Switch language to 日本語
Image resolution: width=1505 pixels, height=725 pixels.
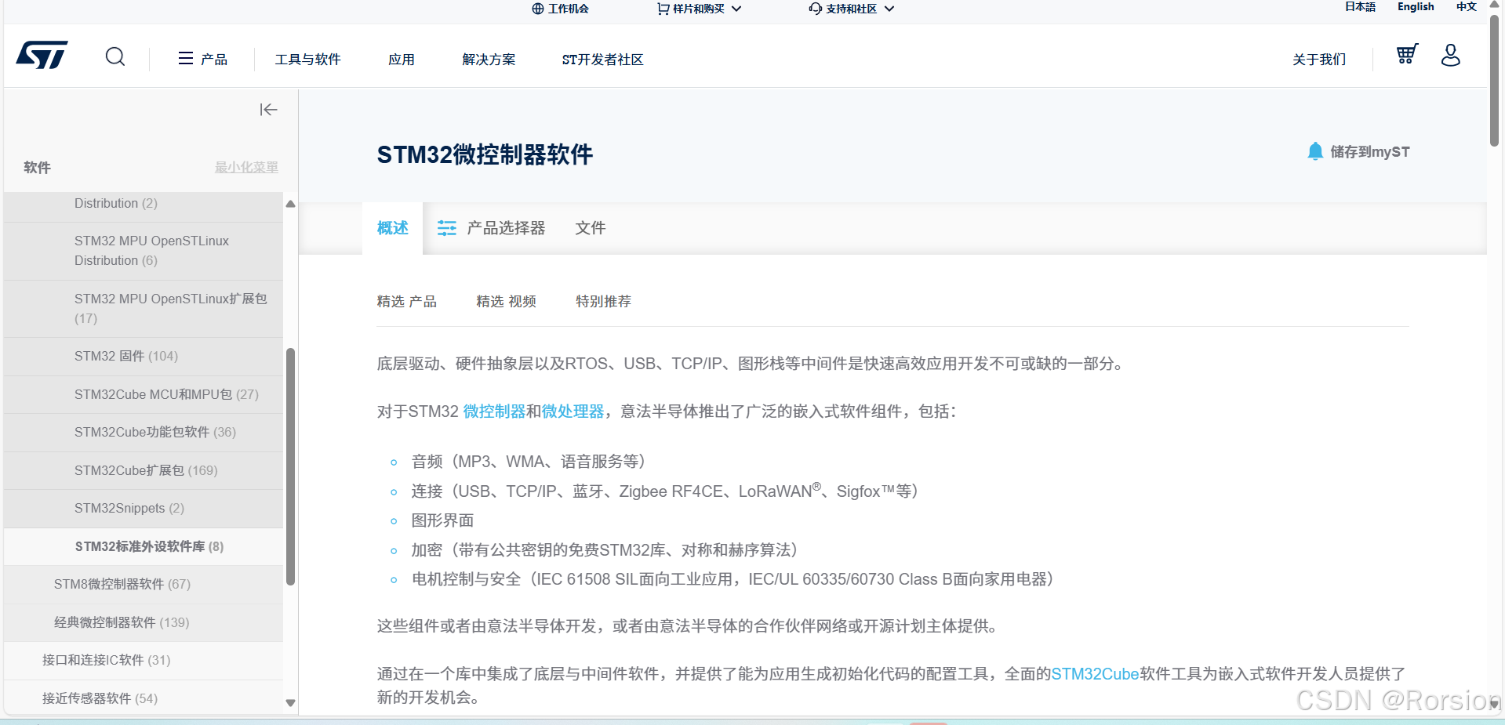tap(1361, 7)
